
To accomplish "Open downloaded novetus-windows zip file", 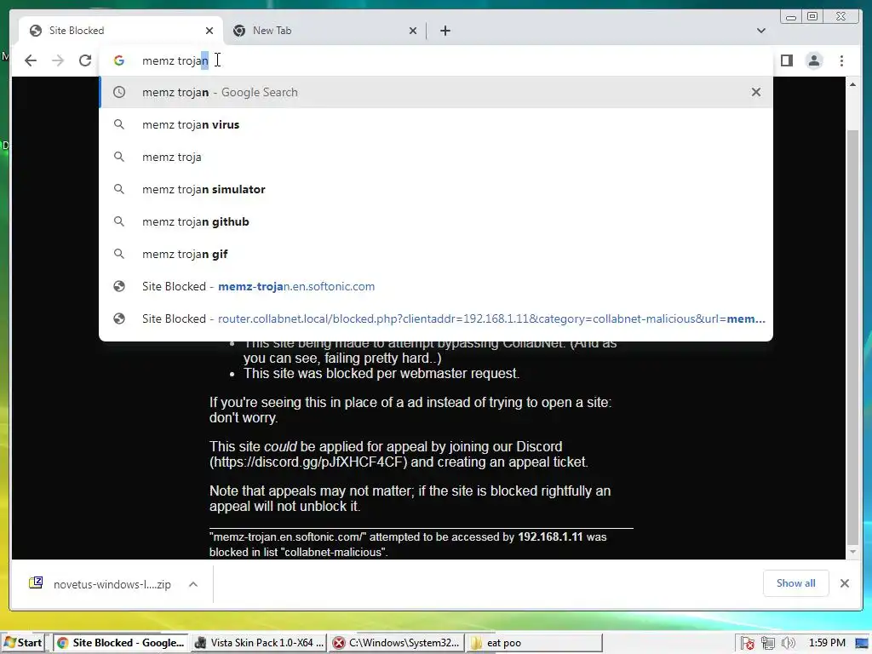I will click(x=112, y=584).
